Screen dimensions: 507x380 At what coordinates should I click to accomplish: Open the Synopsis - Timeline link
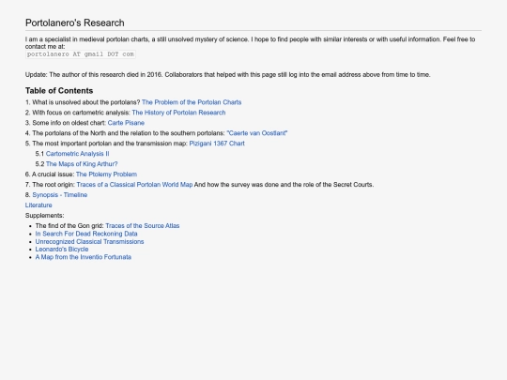pos(60,195)
